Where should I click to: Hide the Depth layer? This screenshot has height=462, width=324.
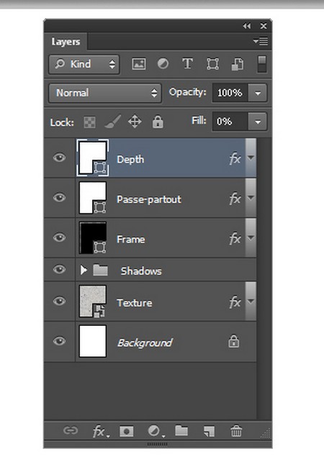click(59, 158)
